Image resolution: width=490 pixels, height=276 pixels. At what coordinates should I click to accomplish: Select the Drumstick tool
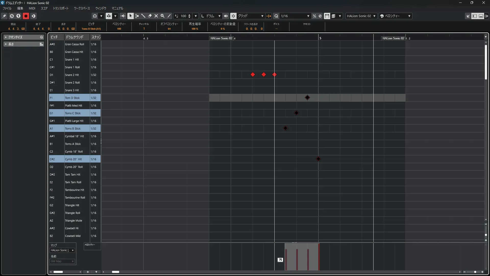[x=143, y=16]
